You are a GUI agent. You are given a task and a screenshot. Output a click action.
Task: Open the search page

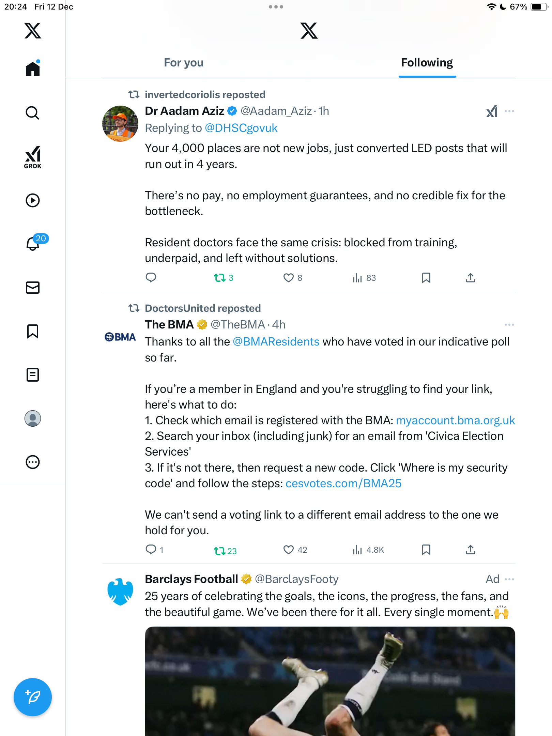click(33, 113)
